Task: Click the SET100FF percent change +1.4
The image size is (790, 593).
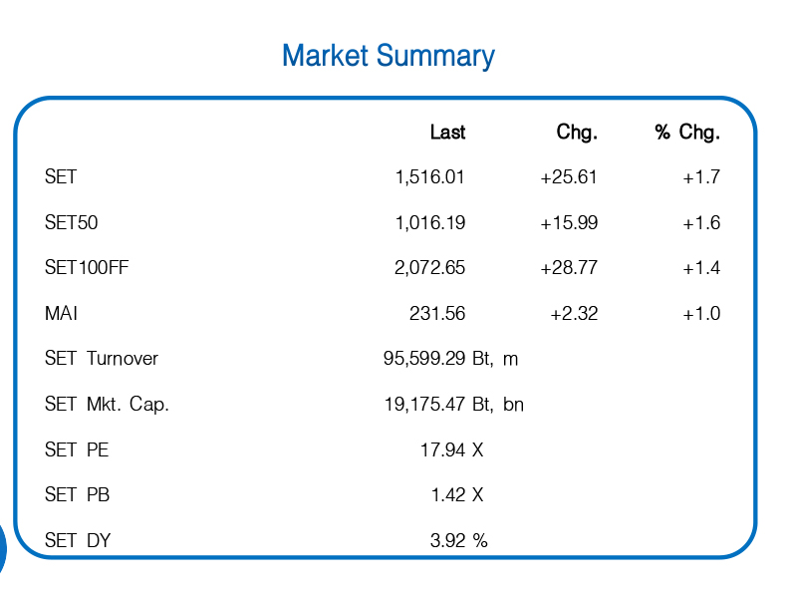Action: [x=701, y=268]
